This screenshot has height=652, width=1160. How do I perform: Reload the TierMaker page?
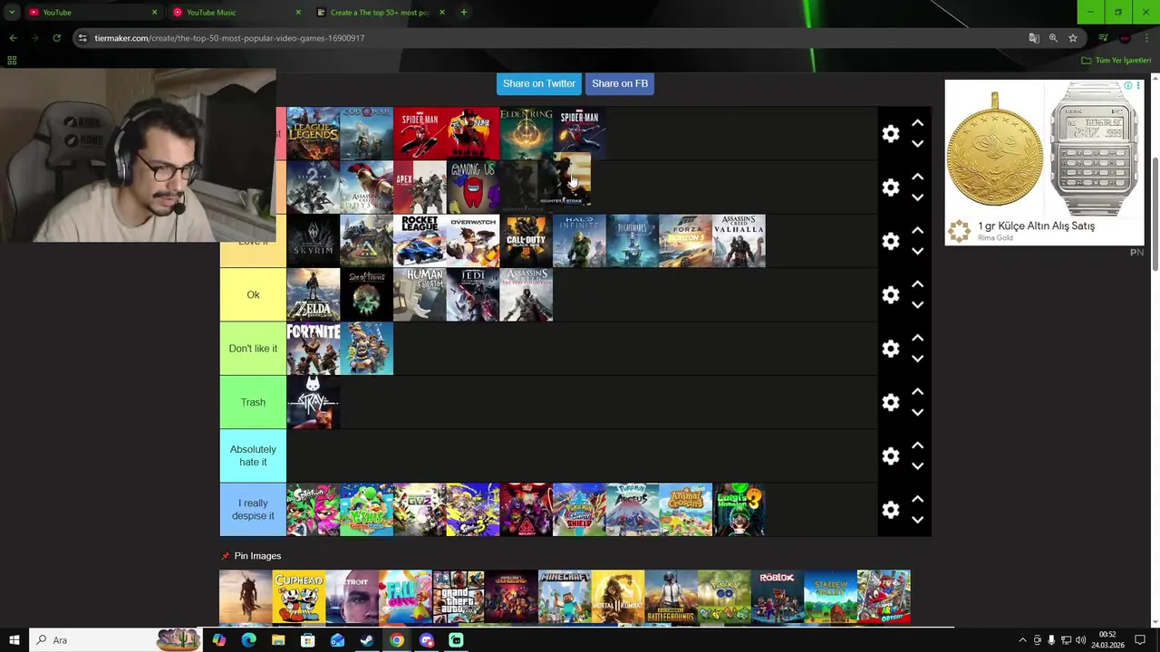[x=56, y=38]
